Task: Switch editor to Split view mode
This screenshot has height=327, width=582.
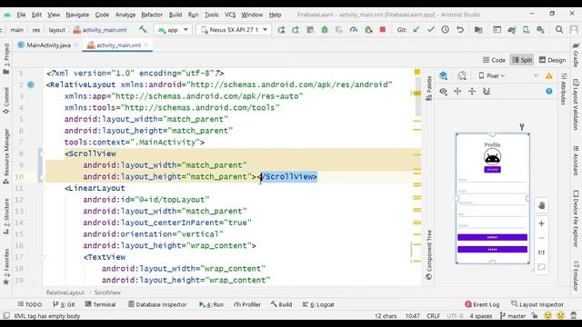Action: pyautogui.click(x=522, y=60)
